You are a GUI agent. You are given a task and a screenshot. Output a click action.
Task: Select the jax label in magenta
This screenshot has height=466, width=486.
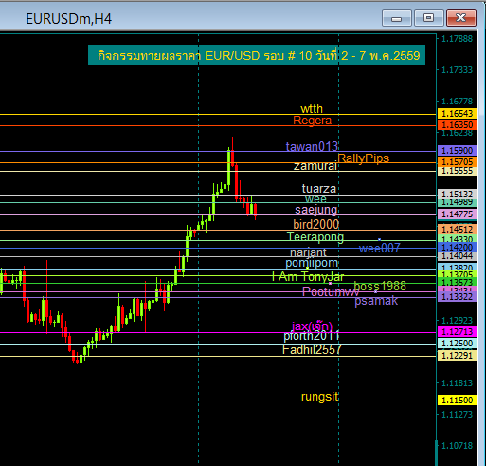click(312, 326)
